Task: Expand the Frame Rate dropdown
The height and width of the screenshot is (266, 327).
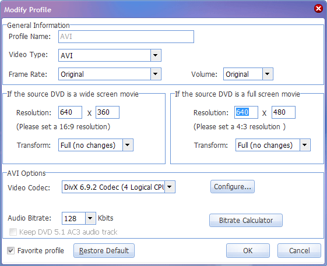Action: coord(156,74)
